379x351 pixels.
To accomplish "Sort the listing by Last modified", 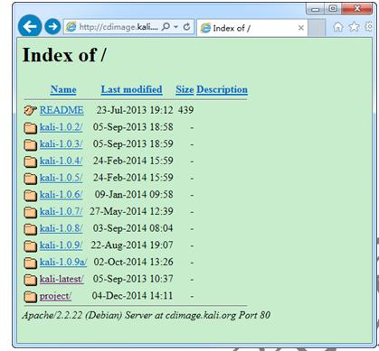I will (x=131, y=89).
